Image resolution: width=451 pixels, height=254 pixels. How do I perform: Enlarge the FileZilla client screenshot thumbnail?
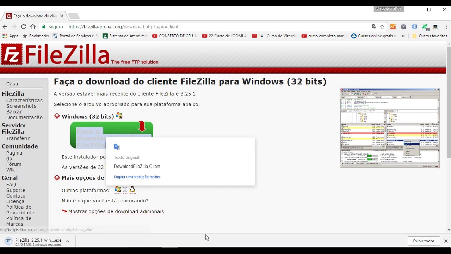tap(390, 128)
